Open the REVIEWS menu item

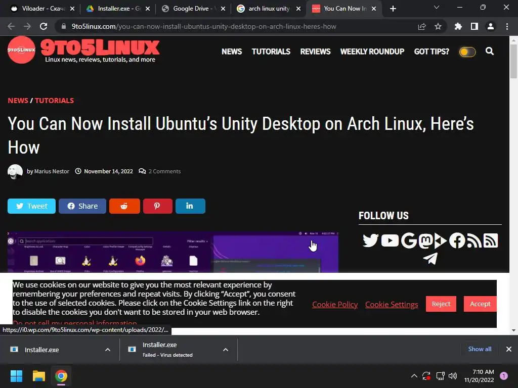[315, 52]
